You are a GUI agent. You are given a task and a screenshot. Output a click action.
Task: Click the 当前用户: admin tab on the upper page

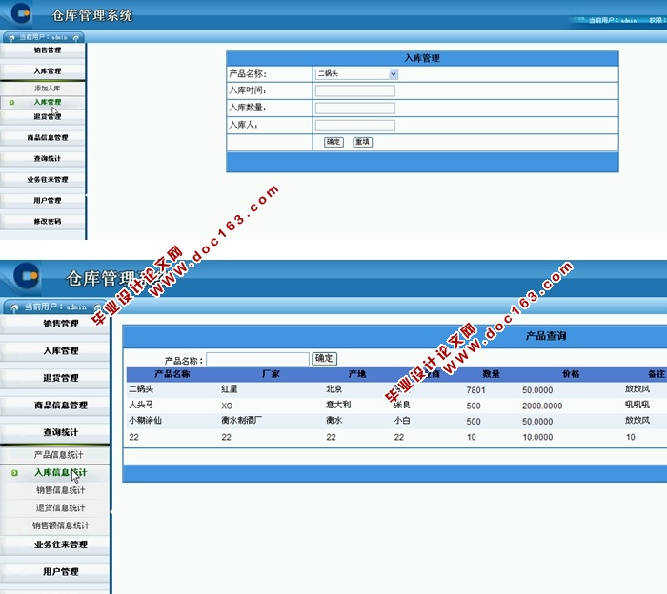coord(44,37)
